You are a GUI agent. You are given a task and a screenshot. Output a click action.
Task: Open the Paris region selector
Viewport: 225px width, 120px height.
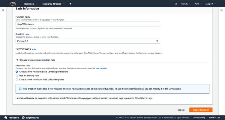click(198, 4)
